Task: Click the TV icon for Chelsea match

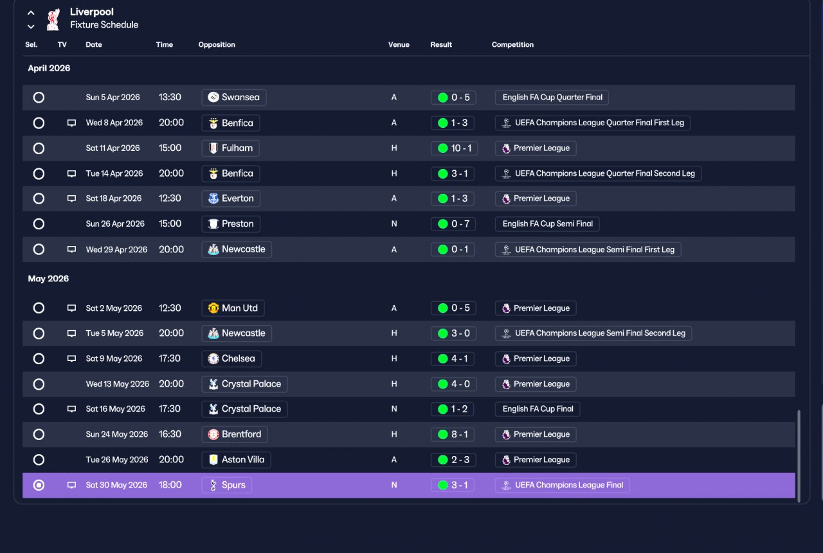Action: [x=71, y=359]
